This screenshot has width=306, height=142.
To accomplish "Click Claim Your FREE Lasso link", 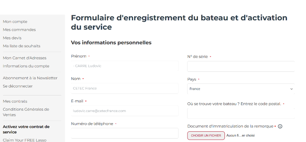I will (25, 140).
